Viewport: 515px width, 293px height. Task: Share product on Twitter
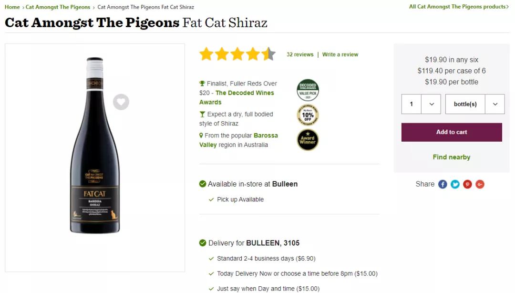tap(455, 184)
